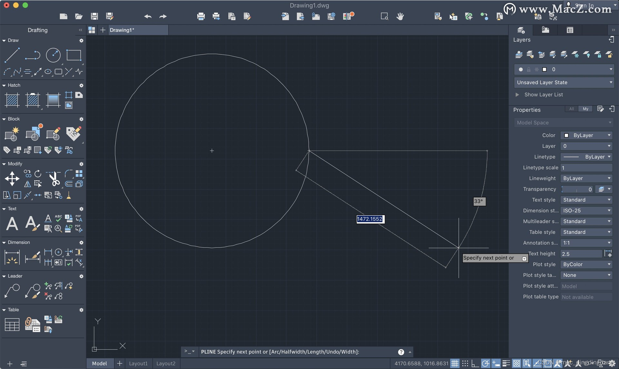619x369 pixels.
Task: Select the Rectangle drawing tool
Action: click(74, 55)
